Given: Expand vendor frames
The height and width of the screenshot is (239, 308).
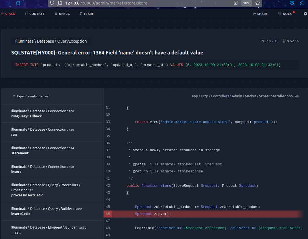Looking at the screenshot, I should (30, 96).
